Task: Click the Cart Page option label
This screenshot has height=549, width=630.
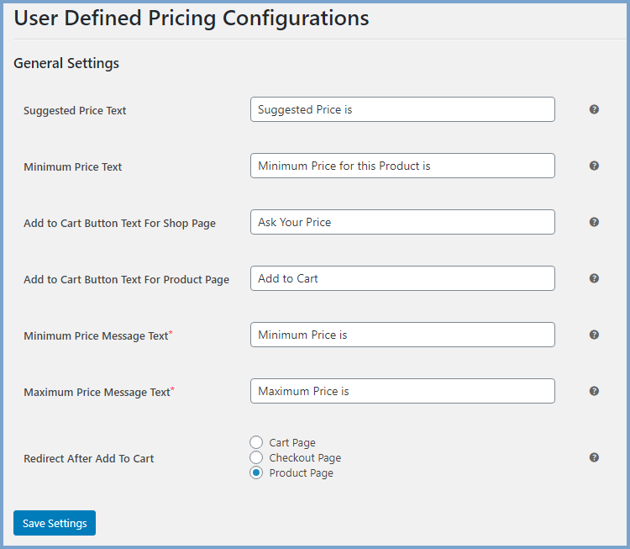Action: click(292, 442)
